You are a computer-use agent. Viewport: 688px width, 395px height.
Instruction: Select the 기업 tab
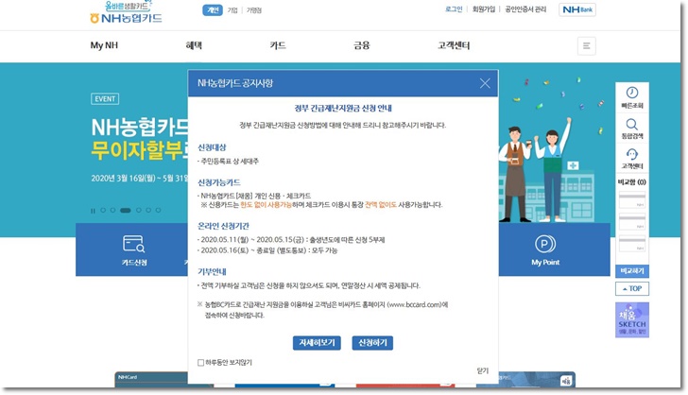pyautogui.click(x=232, y=10)
